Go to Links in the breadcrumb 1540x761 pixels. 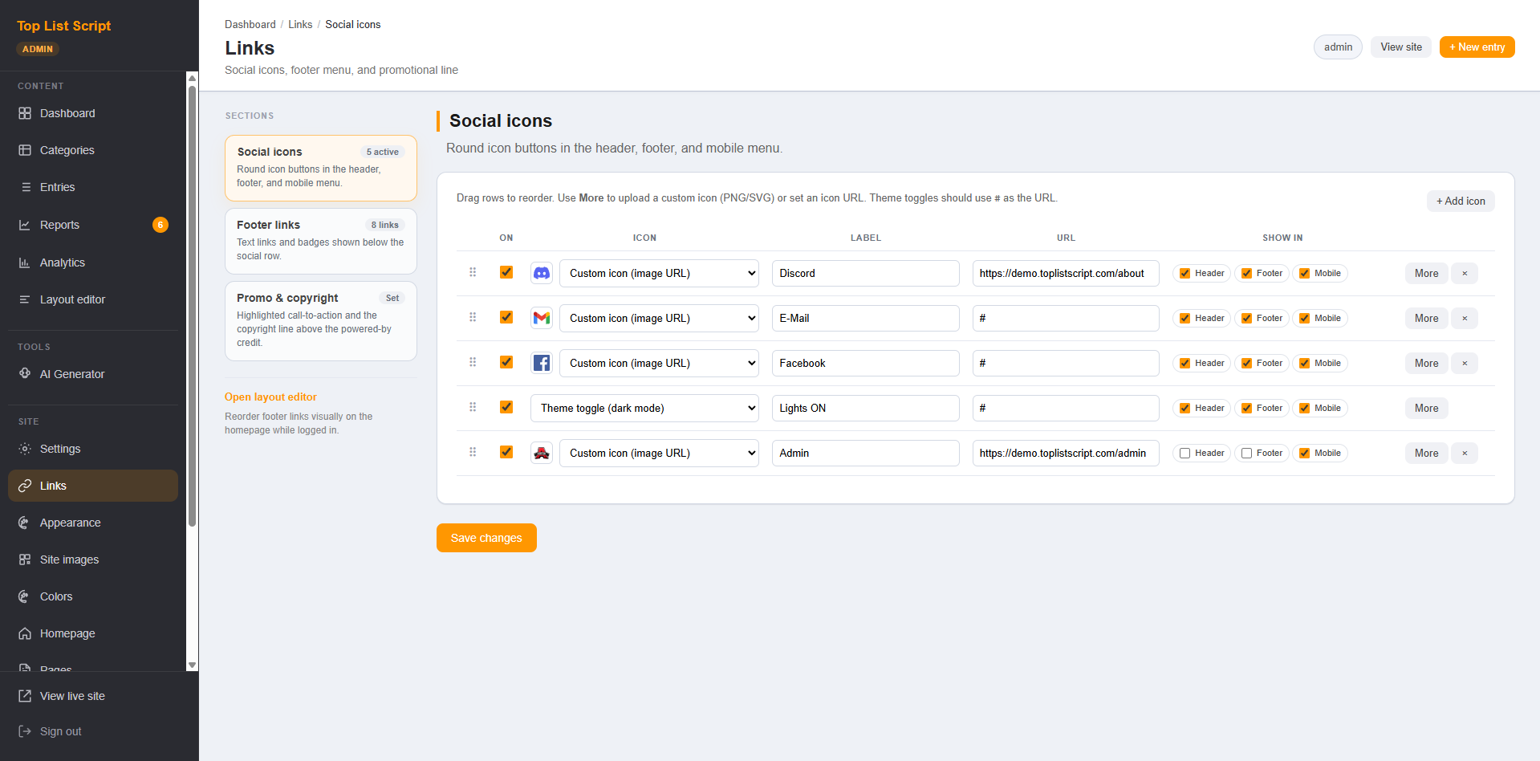coord(300,25)
